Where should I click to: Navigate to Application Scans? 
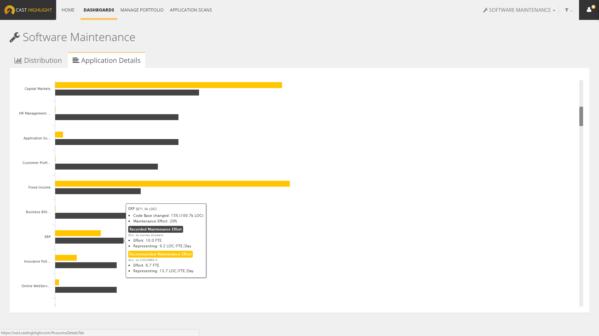point(191,10)
